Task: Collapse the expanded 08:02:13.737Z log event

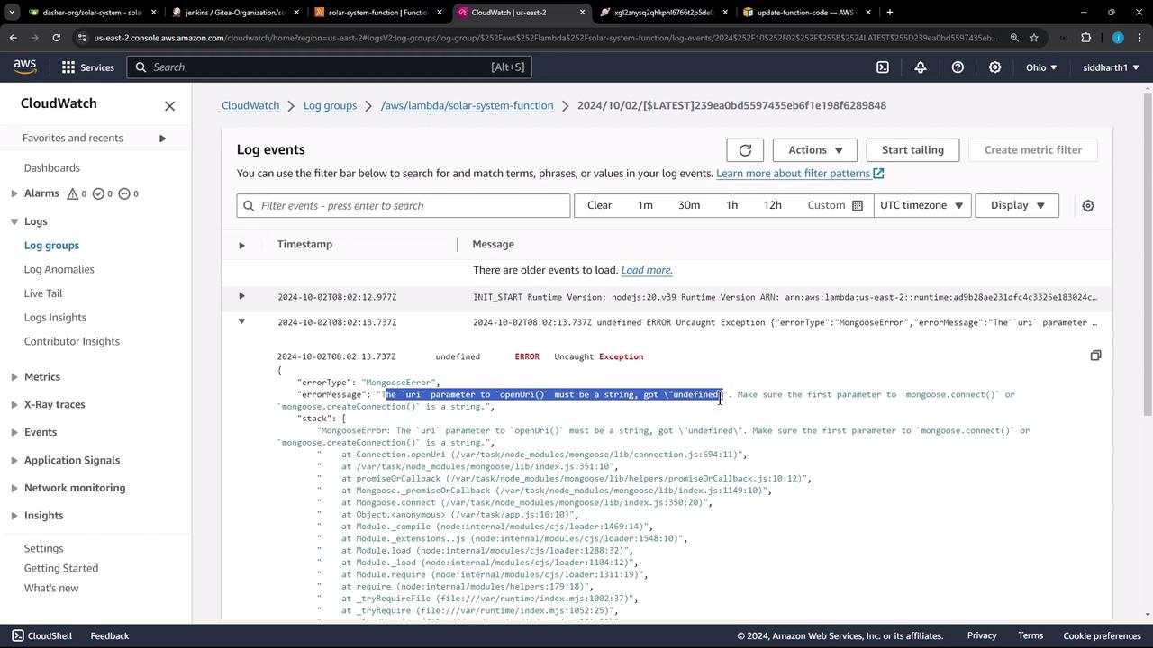Action: tap(241, 322)
